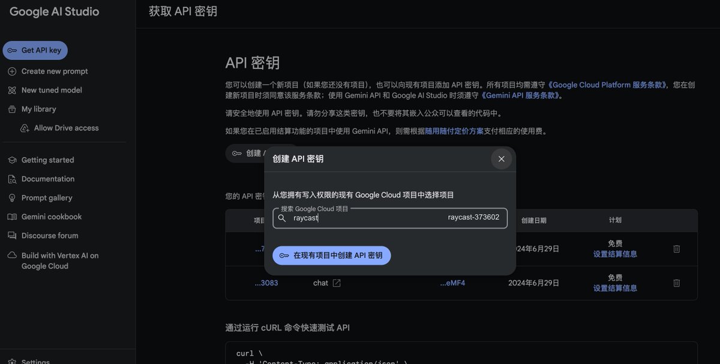Select the raycast-373602 project suggestion
720x364 pixels.
point(473,218)
